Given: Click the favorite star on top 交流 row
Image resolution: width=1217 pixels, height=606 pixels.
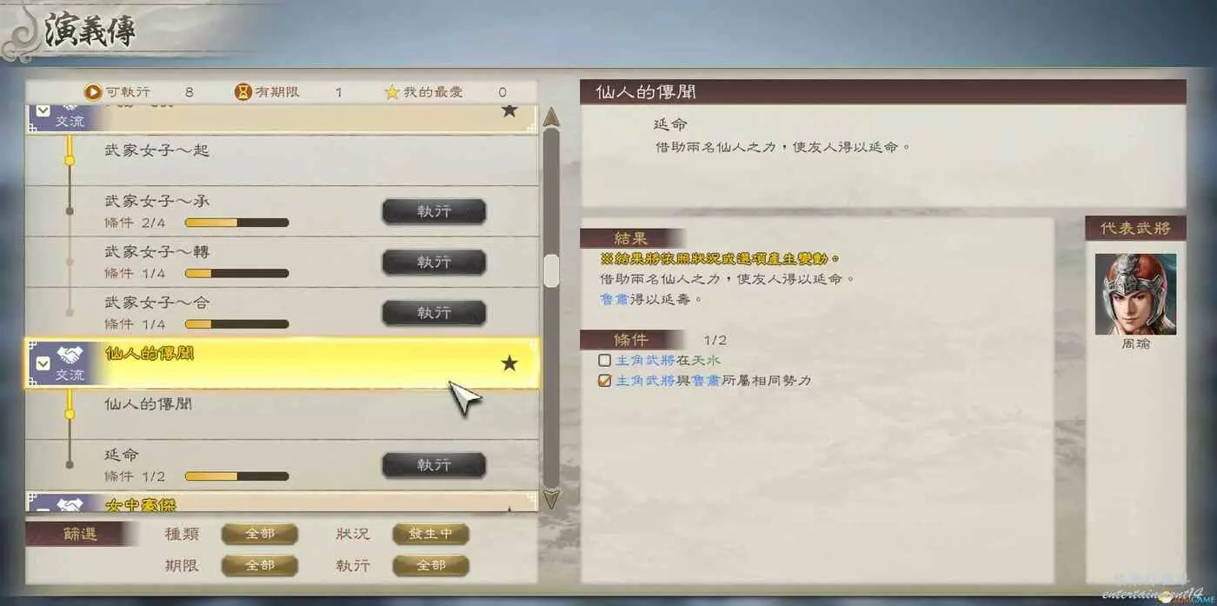Looking at the screenshot, I should [509, 110].
